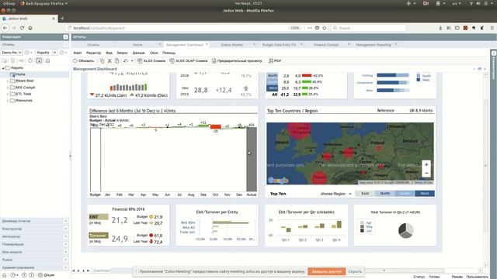Export the report as PDF
This screenshot has width=497, height=279.
coord(275,60)
